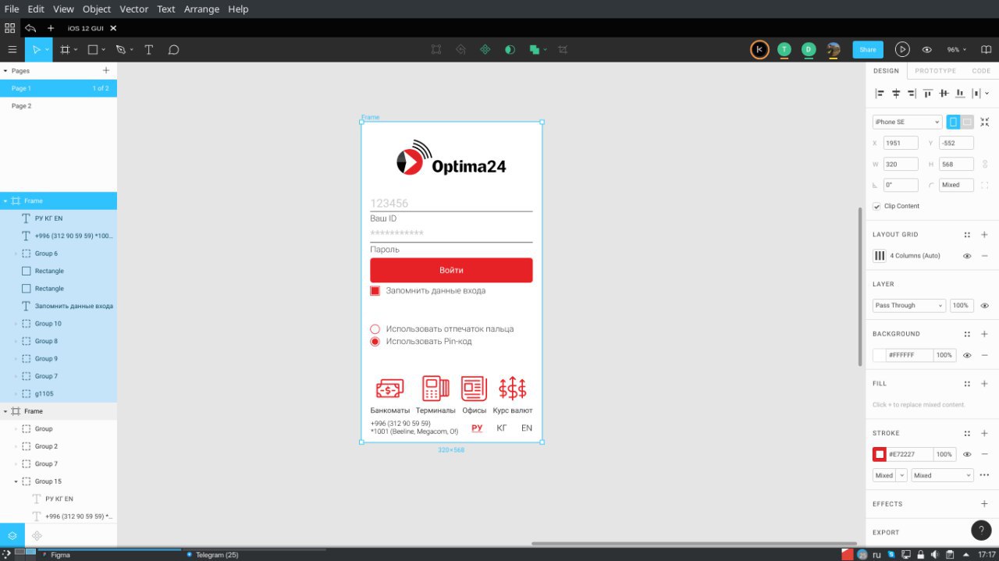Close the iOS 12 GUI tab
The width and height of the screenshot is (999, 561).
[113, 28]
